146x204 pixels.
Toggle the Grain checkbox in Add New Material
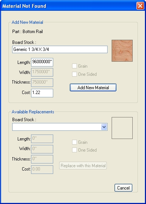[74, 66]
